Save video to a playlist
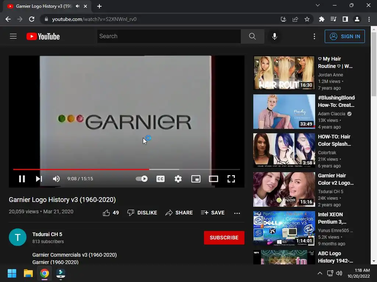The image size is (377, 282). click(x=212, y=213)
